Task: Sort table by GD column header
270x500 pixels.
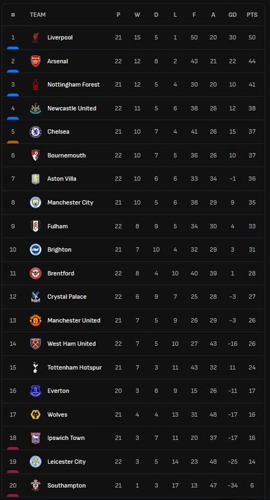Action: point(233,15)
